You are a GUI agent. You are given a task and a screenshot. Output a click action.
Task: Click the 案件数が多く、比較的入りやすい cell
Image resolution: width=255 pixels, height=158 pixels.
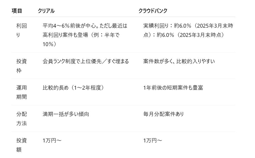coord(179,61)
